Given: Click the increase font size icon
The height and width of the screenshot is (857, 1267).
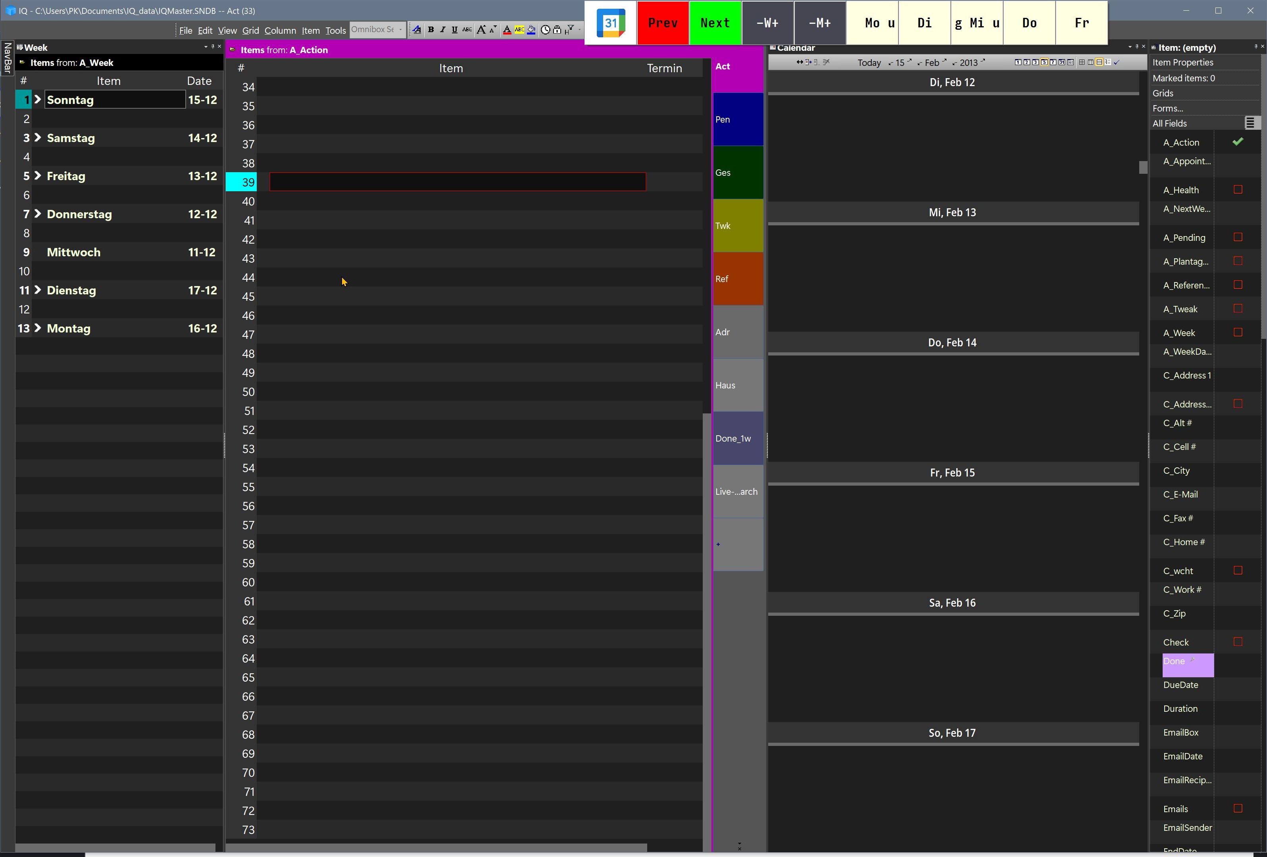Looking at the screenshot, I should tap(481, 30).
